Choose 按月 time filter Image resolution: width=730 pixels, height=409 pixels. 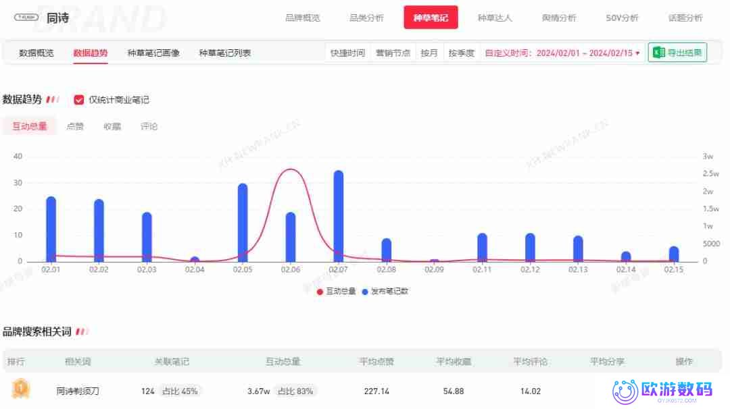pyautogui.click(x=429, y=53)
